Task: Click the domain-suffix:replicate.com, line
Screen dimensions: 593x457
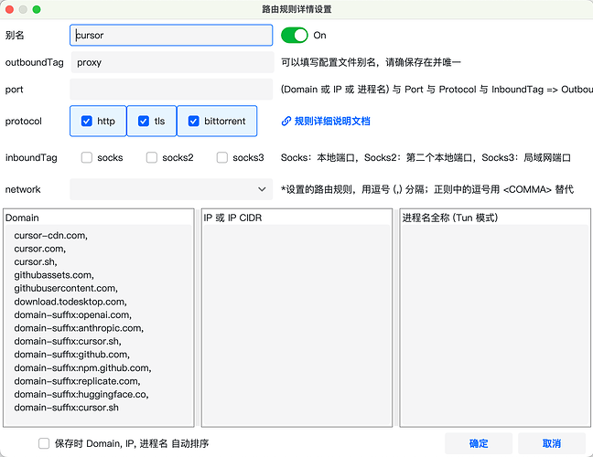Action: coord(77,381)
